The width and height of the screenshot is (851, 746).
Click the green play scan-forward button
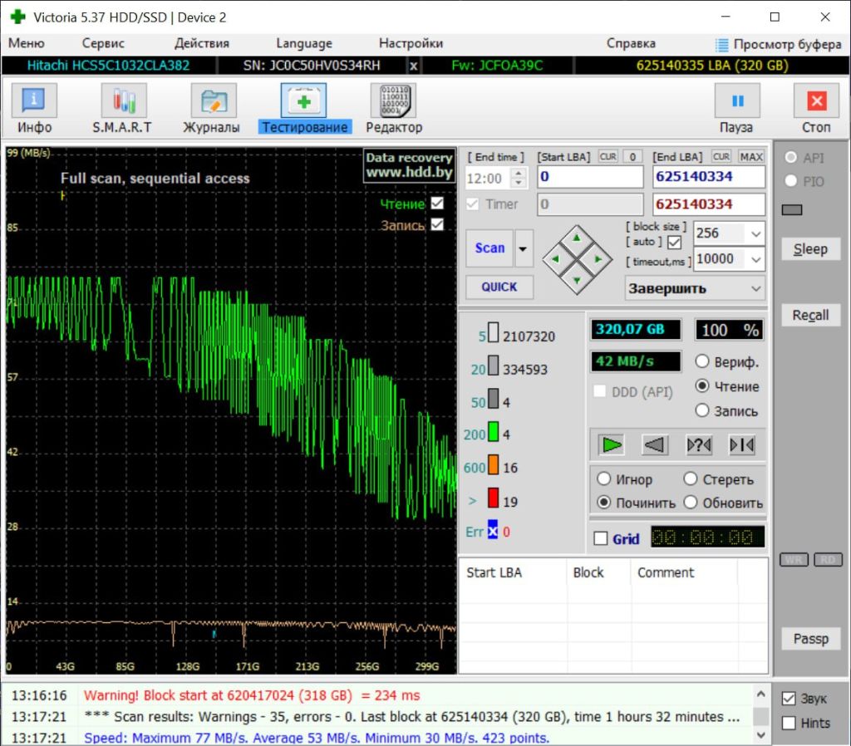(x=612, y=445)
